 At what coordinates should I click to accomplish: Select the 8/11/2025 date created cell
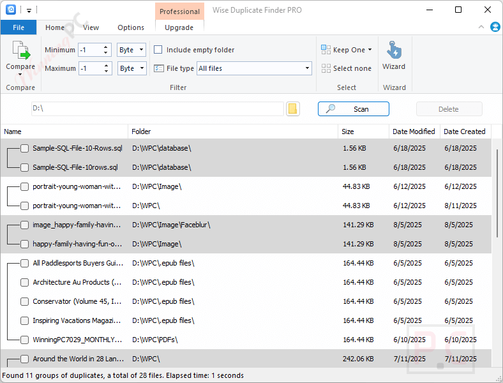[460, 206]
